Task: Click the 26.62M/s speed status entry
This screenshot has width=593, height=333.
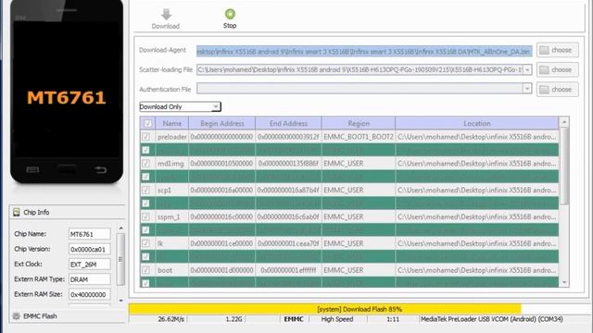Action: (x=170, y=319)
